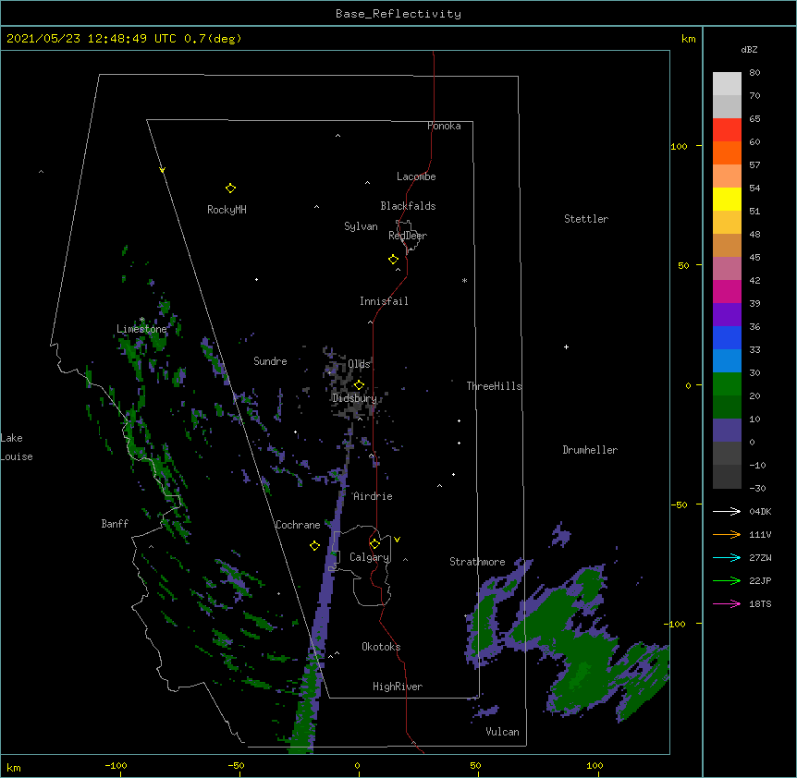Viewport: 797px width, 778px height.
Task: Pick the red 60-65 dBZ color swatch
Action: [727, 130]
